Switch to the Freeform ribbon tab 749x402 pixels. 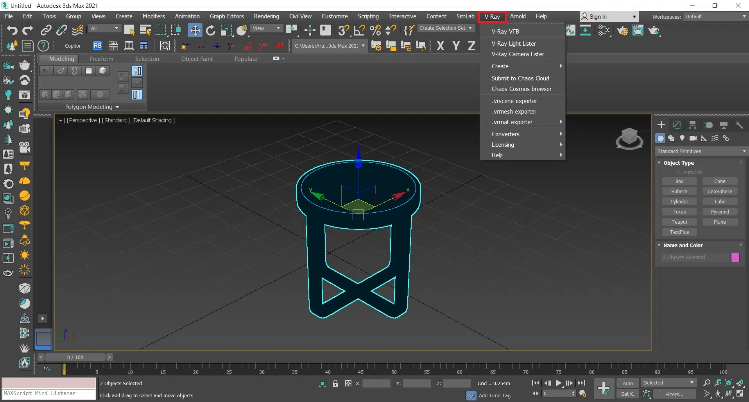(101, 59)
